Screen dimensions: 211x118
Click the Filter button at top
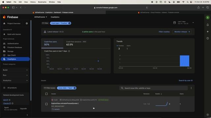pyautogui.click(x=45, y=23)
